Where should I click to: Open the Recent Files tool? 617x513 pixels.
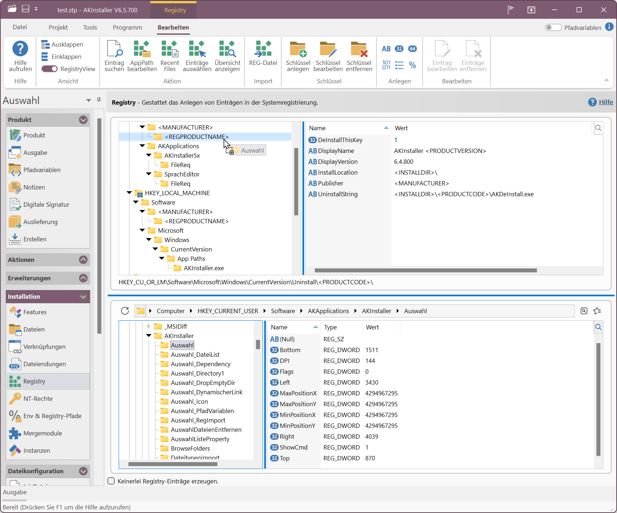click(x=169, y=56)
